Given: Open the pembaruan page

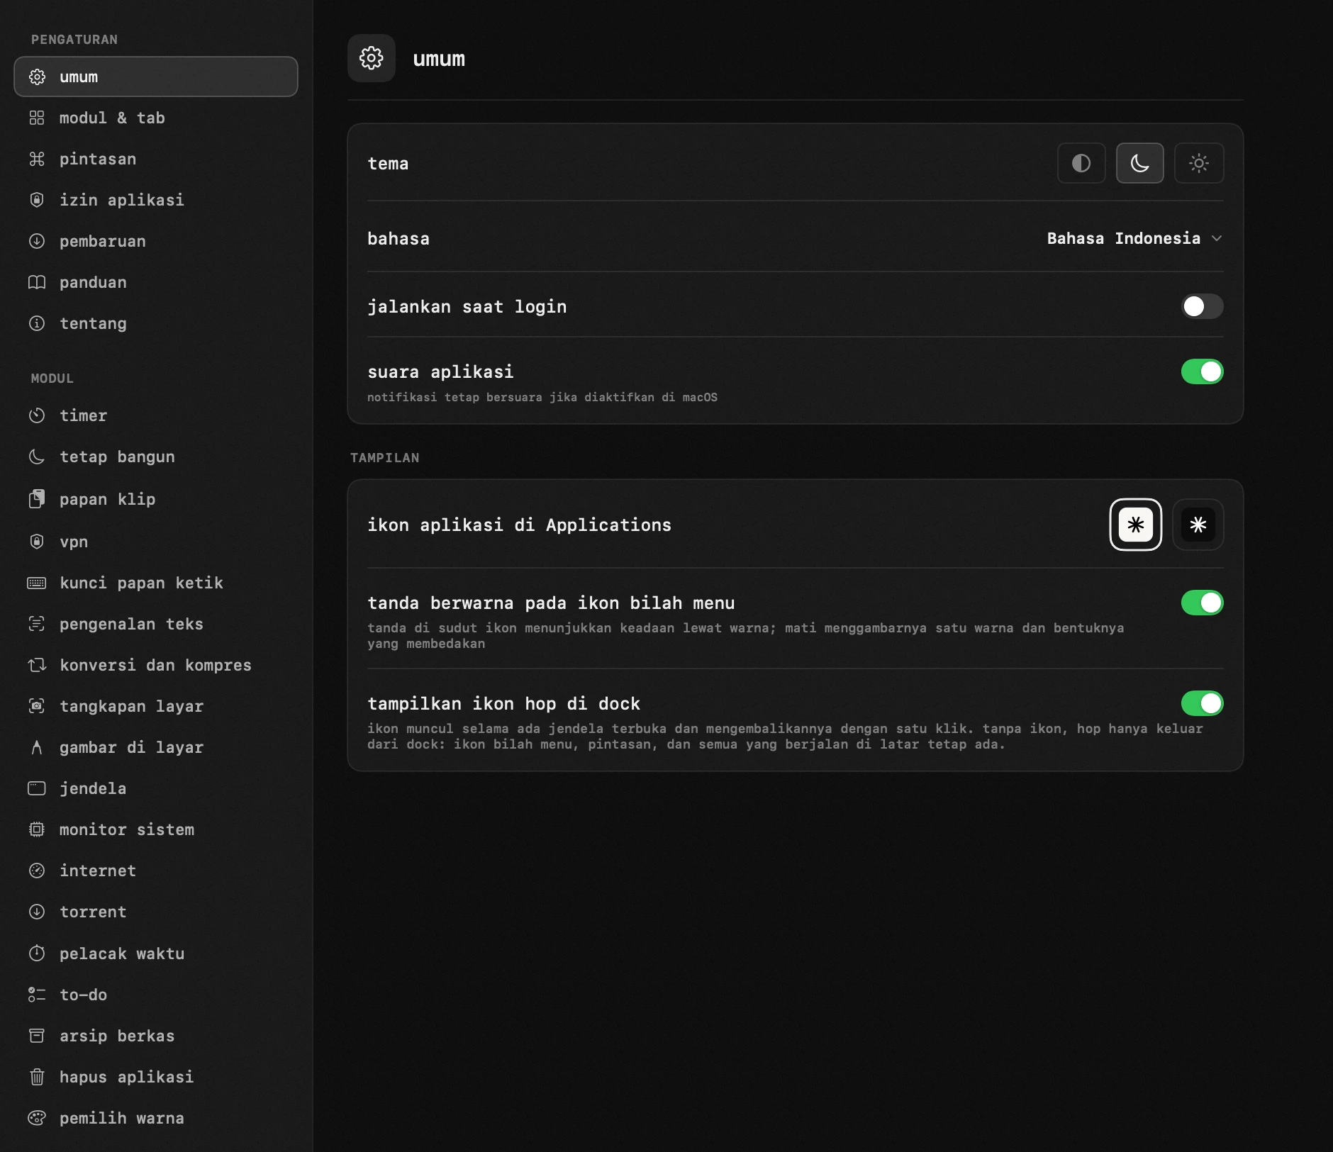Looking at the screenshot, I should (156, 241).
